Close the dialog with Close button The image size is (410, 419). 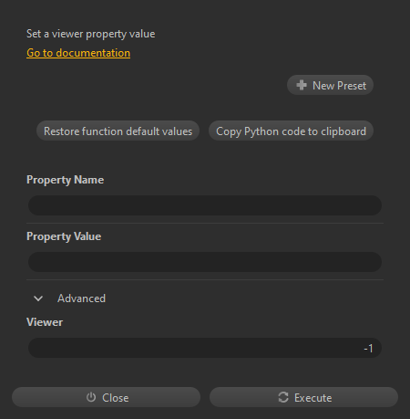point(106,397)
